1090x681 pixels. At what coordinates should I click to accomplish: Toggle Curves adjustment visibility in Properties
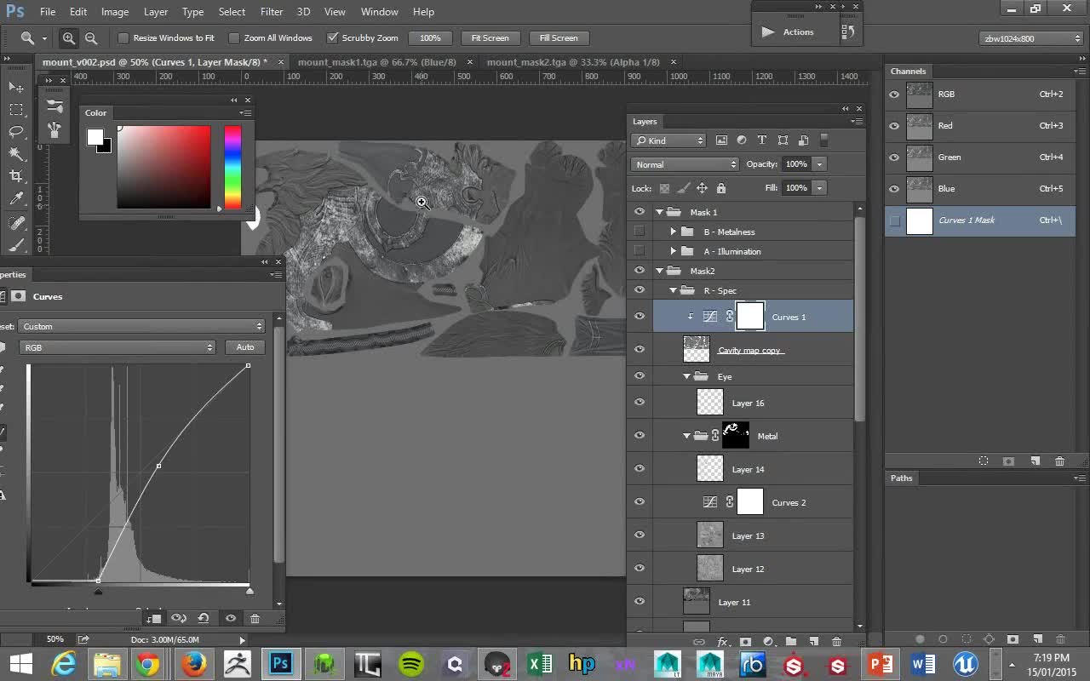[230, 618]
